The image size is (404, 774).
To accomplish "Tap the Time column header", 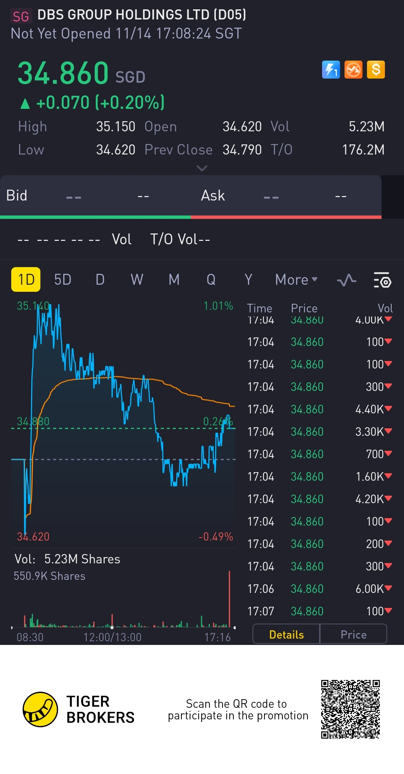I will point(260,308).
